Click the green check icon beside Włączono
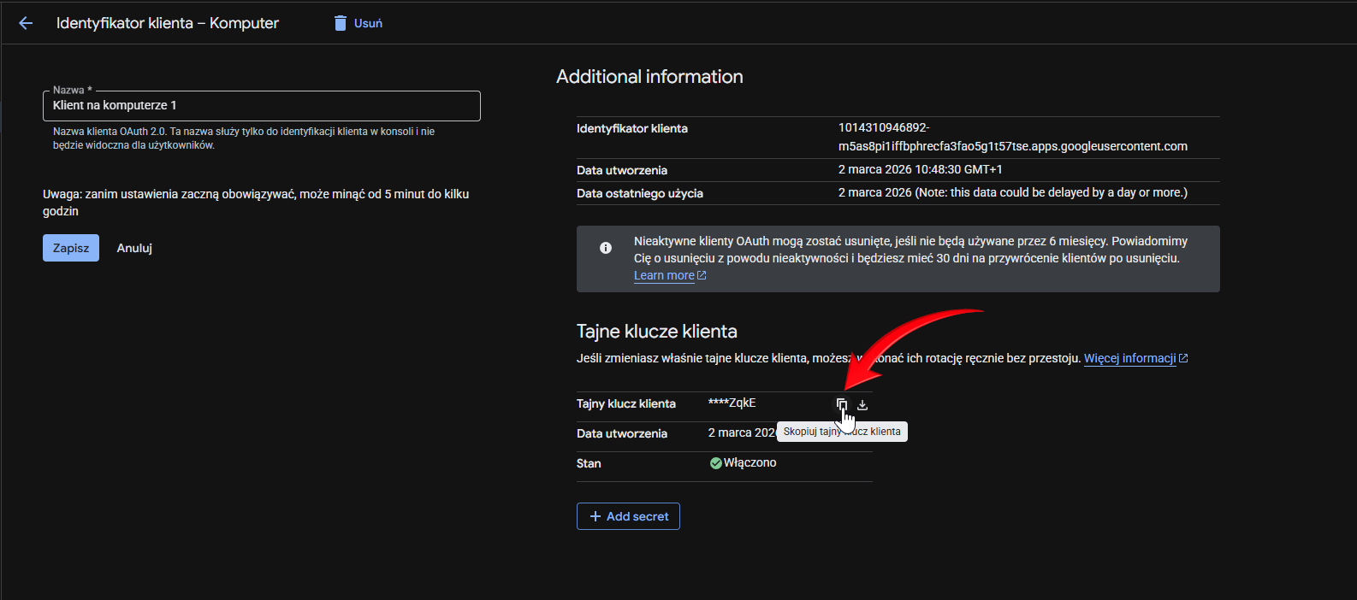 click(715, 463)
